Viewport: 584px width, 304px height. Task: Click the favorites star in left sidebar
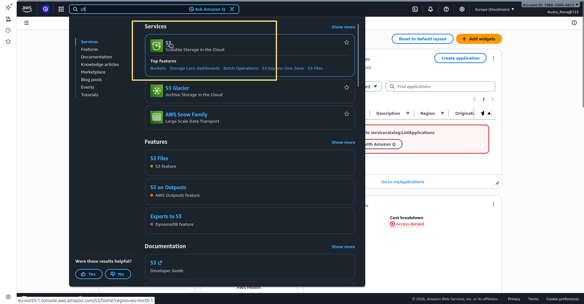(x=8, y=41)
